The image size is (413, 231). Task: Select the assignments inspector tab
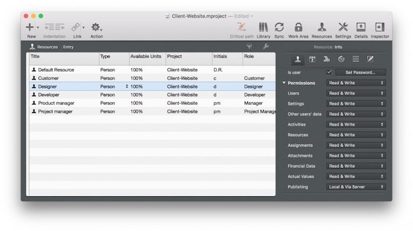click(327, 59)
